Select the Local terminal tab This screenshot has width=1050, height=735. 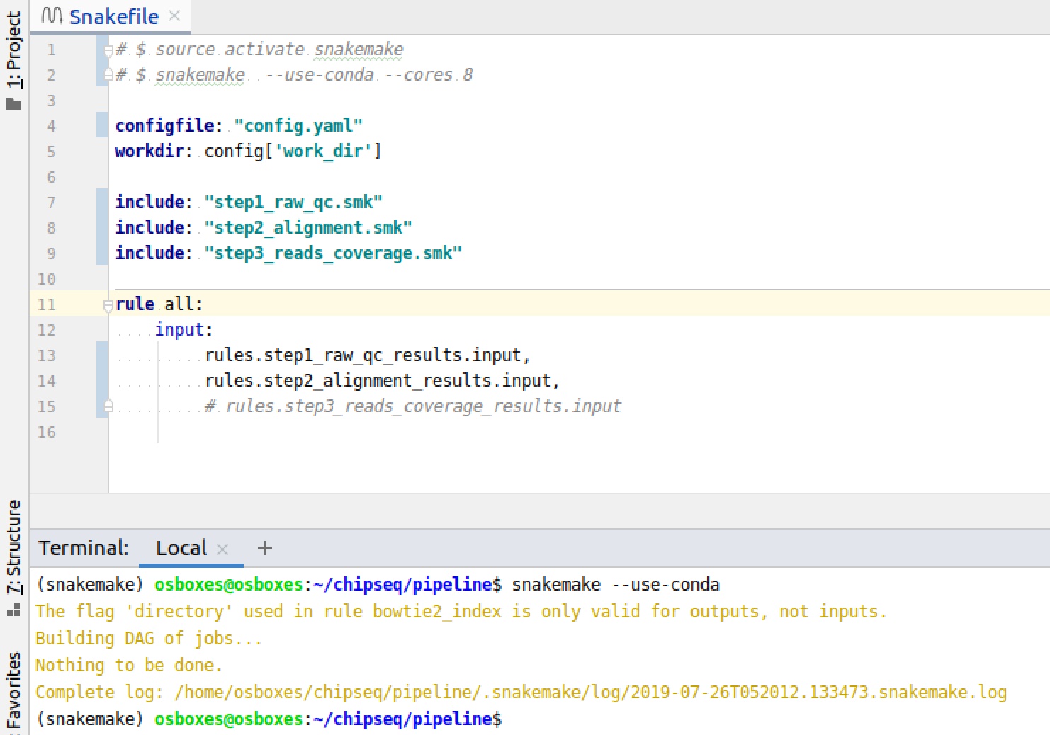pos(181,547)
